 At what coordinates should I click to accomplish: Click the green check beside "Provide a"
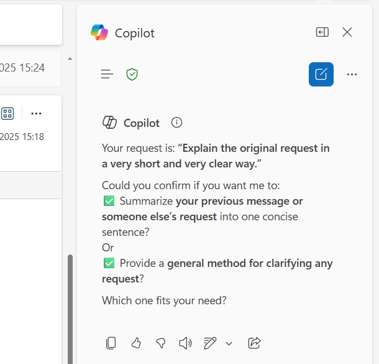pyautogui.click(x=109, y=263)
